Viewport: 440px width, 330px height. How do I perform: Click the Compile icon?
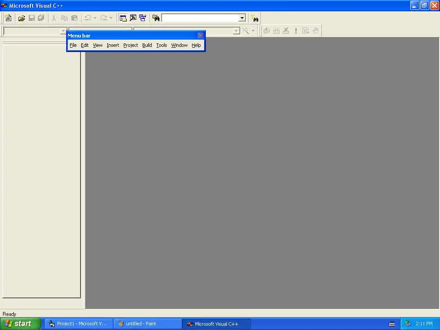[x=266, y=31]
